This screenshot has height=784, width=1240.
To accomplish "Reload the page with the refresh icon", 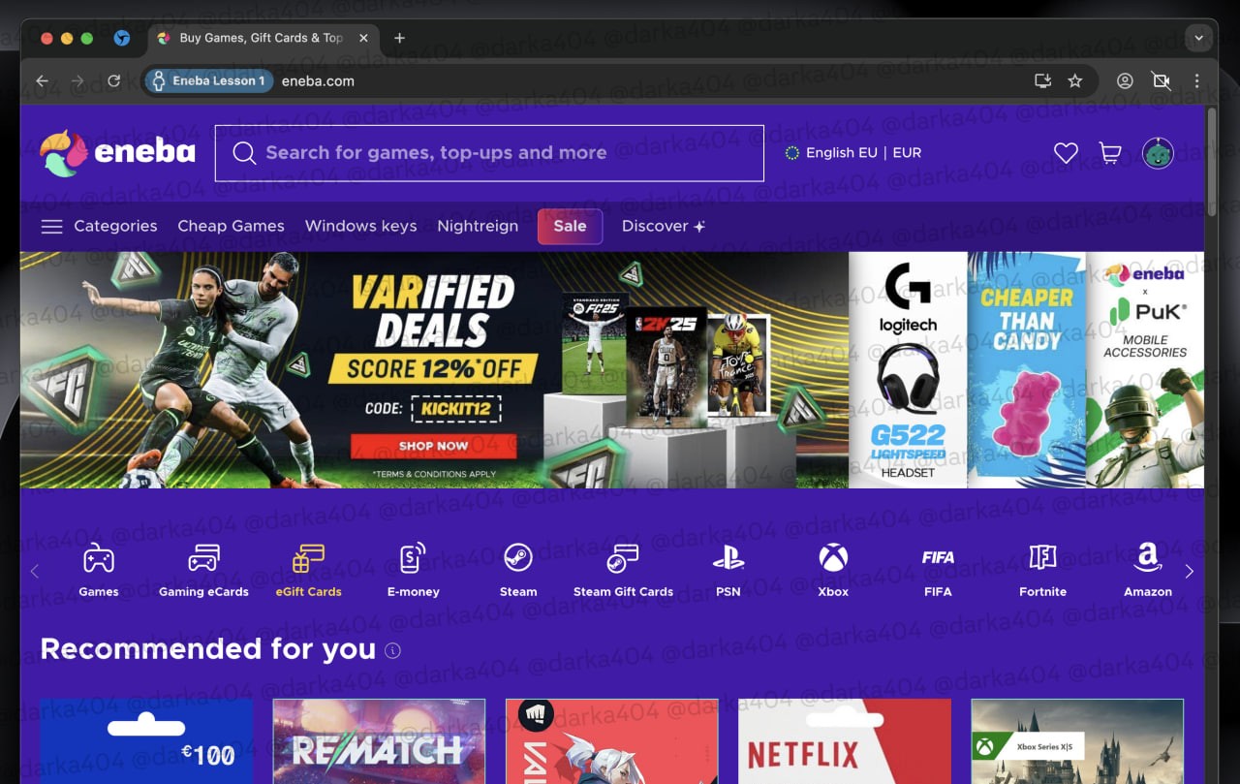I will [114, 81].
